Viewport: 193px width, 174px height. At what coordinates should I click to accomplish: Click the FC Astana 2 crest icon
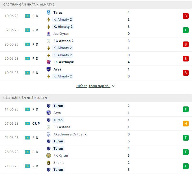point(49,41)
